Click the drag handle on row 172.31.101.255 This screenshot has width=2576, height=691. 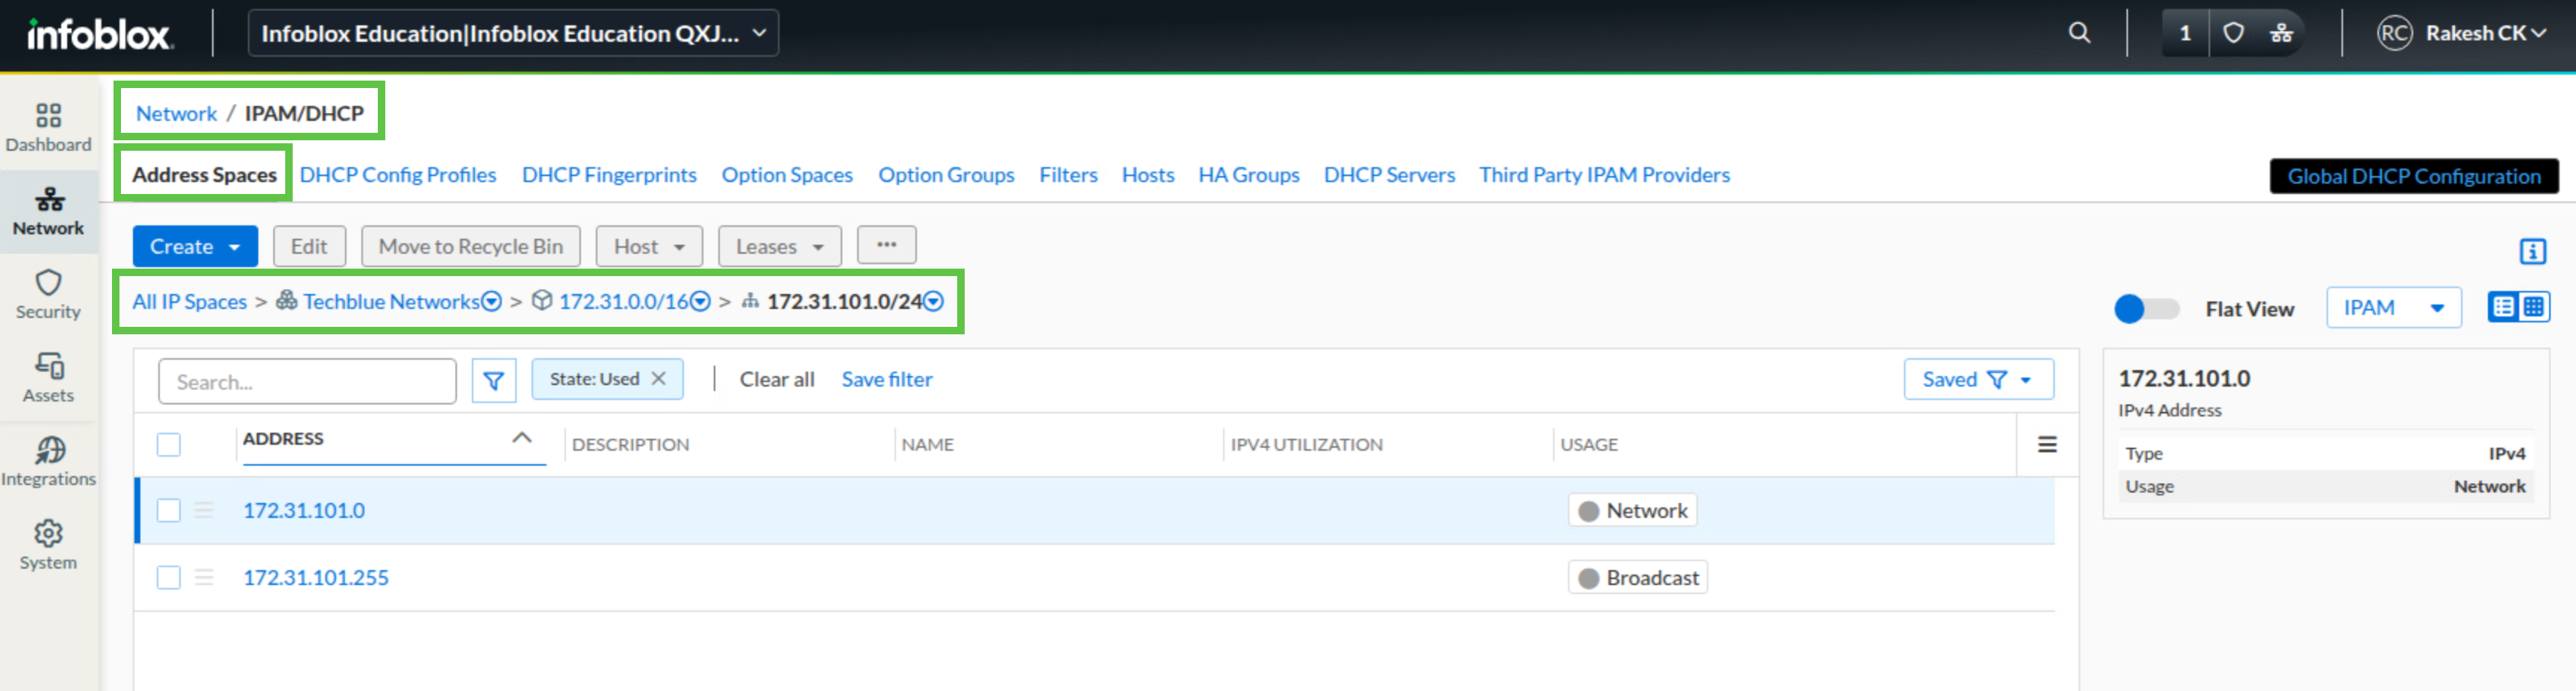204,577
